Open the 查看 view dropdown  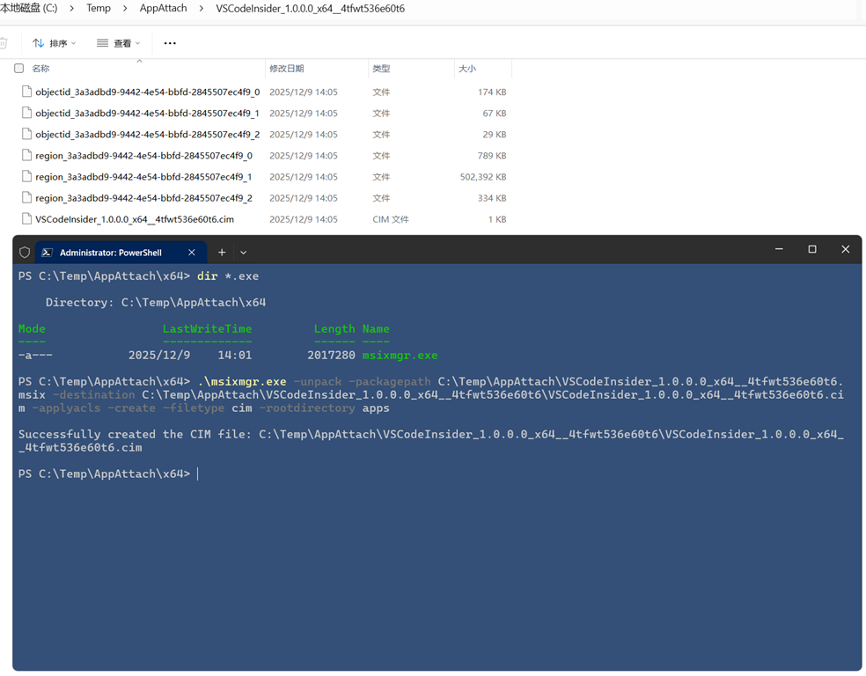119,43
